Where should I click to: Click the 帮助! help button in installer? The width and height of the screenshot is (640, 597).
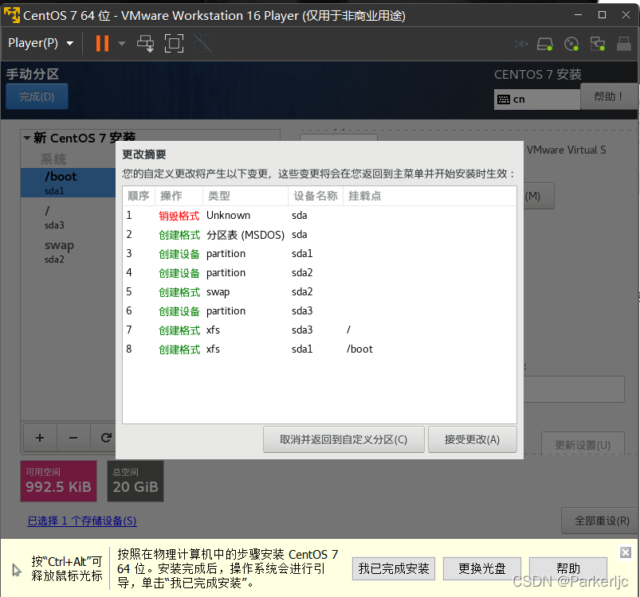[608, 96]
